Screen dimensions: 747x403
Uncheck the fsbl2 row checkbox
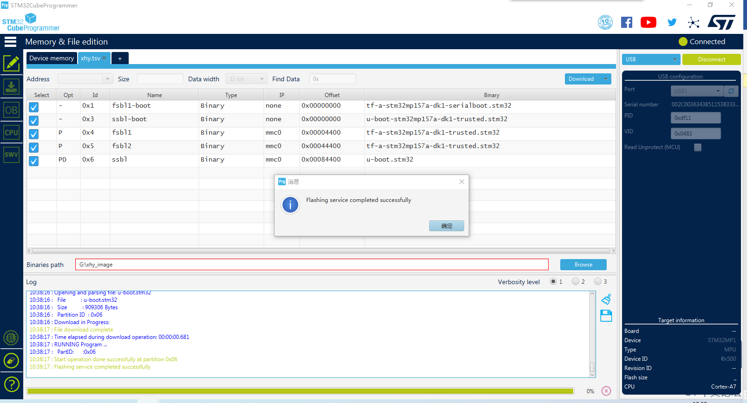[x=33, y=148]
